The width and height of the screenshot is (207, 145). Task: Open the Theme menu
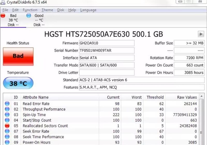tap(47, 10)
